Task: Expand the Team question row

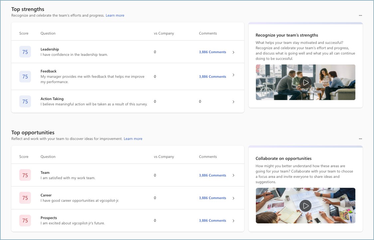Action: [x=233, y=175]
